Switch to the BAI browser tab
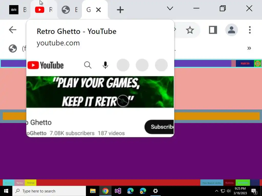Screen dimensions: 262x196 click(x=18, y=10)
